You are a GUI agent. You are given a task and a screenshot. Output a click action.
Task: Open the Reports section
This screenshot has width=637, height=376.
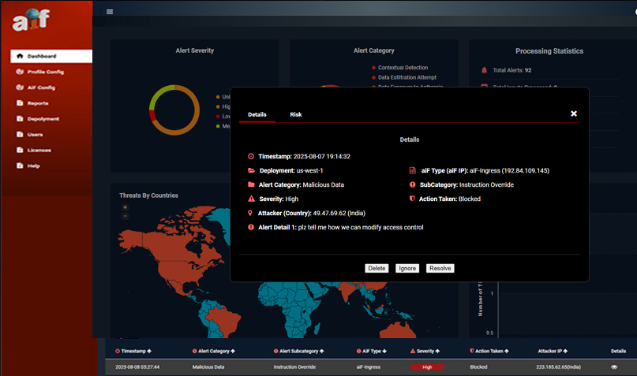coord(37,103)
